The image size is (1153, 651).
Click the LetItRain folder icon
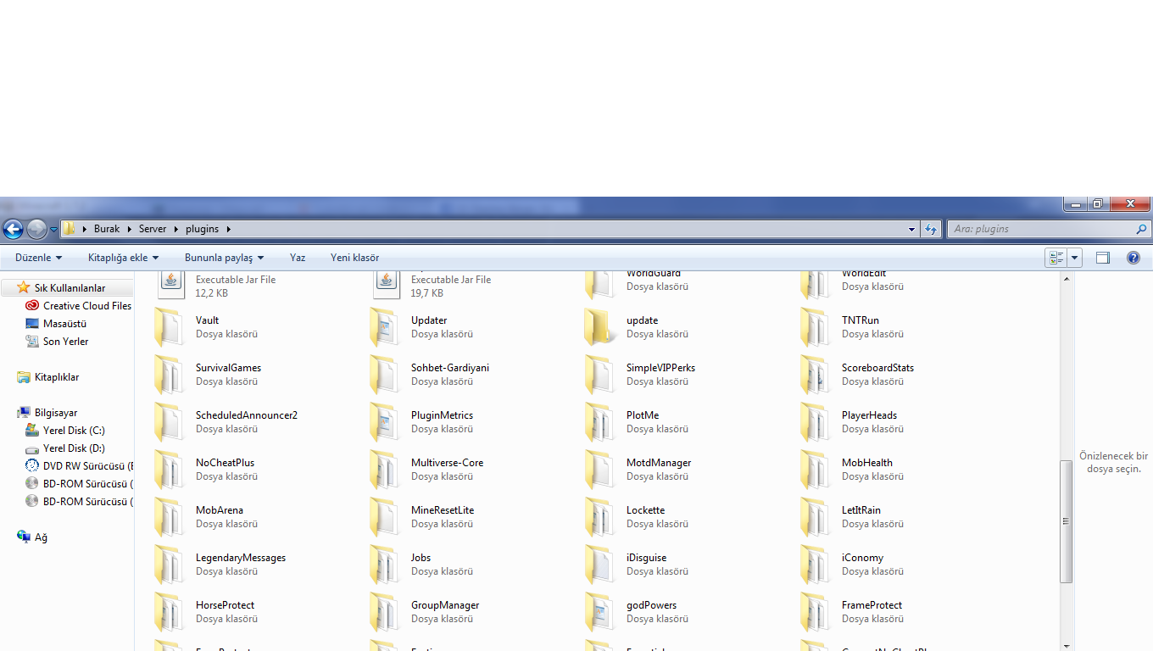tap(816, 517)
